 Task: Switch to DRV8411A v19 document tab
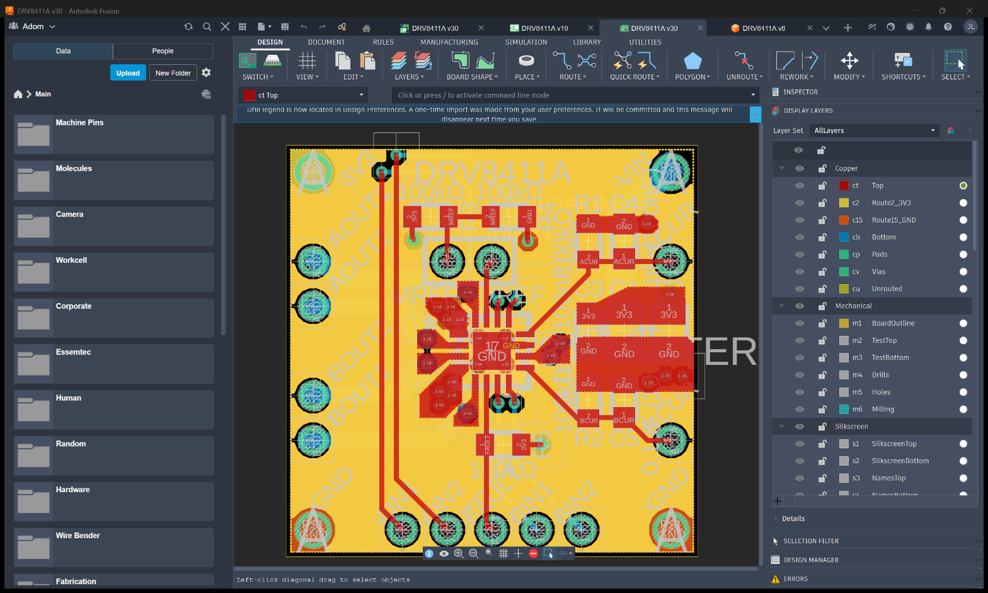tap(545, 28)
